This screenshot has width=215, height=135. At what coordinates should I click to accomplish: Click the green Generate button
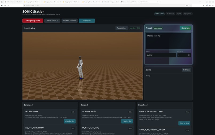[185, 28]
